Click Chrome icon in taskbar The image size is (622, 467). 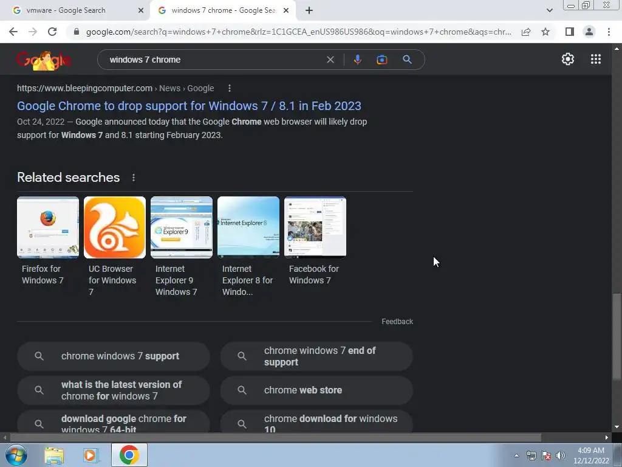(129, 455)
